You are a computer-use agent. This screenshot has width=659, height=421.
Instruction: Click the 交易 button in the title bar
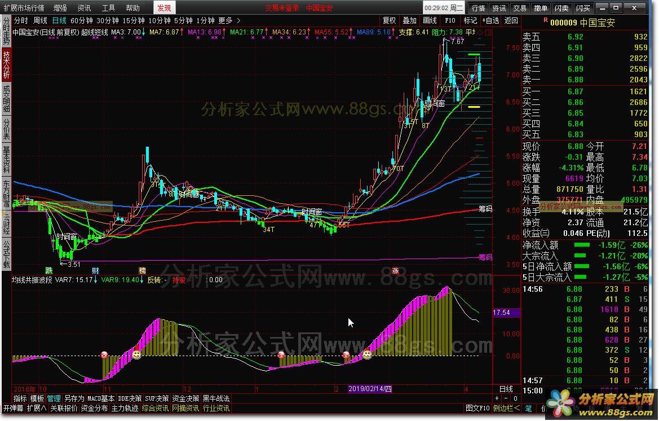520,8
